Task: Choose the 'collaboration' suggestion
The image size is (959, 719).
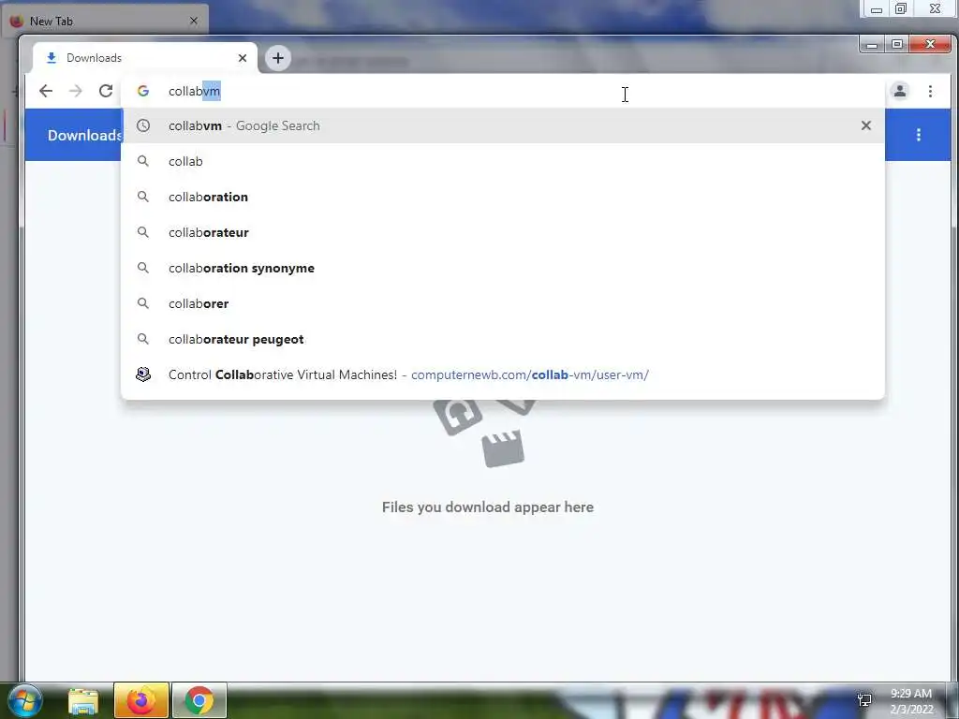Action: click(503, 197)
